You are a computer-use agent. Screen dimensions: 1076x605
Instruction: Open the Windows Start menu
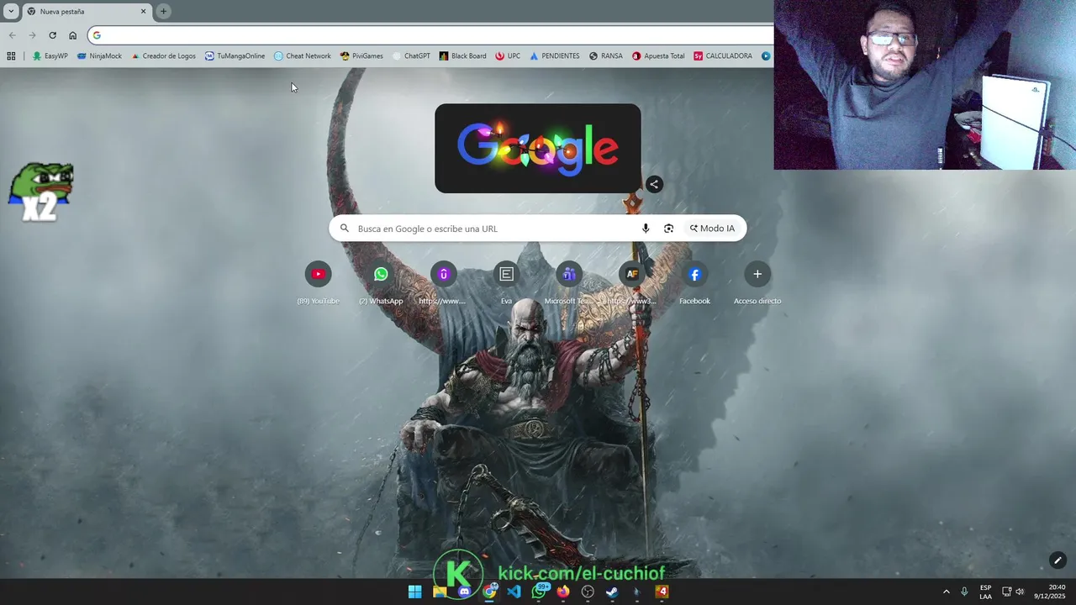414,592
